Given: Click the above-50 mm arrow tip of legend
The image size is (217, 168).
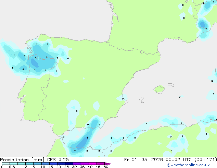Looking at the screenshot, I should 108,164.
